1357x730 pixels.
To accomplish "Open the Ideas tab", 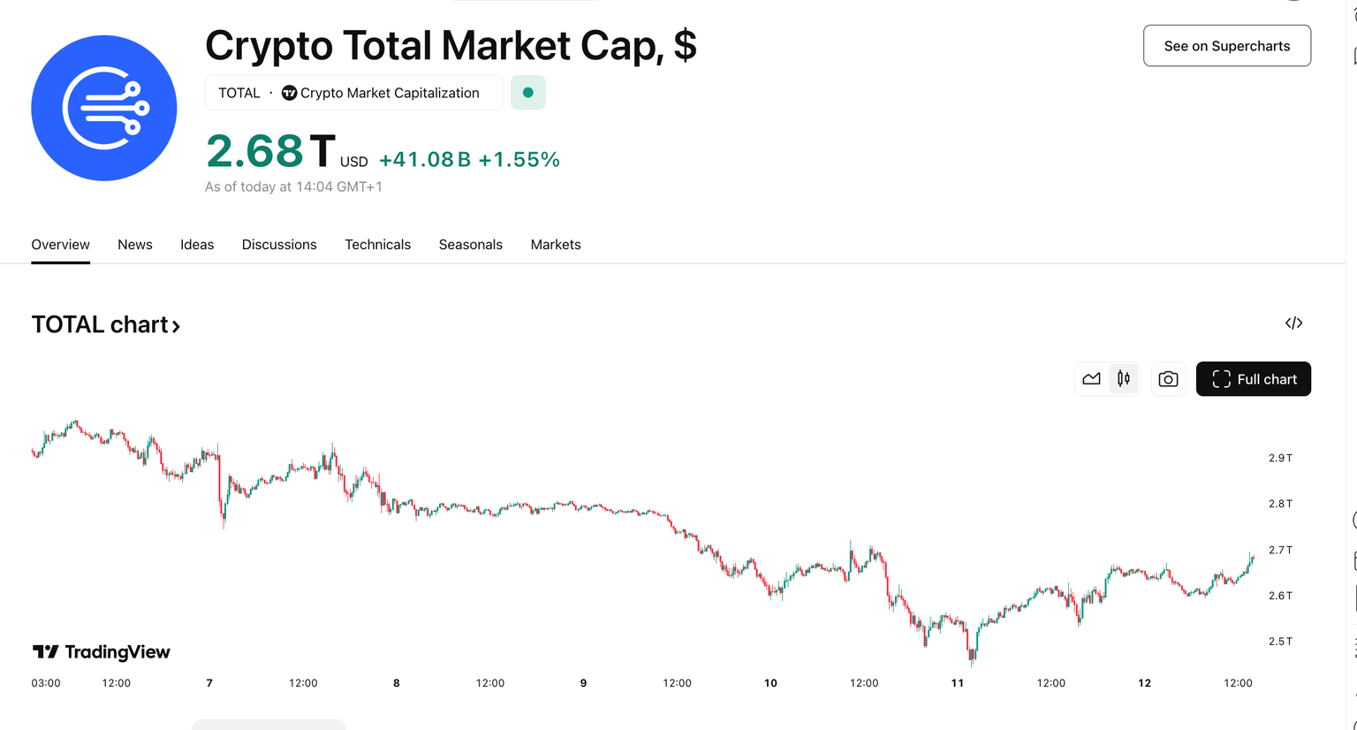I will pyautogui.click(x=197, y=245).
